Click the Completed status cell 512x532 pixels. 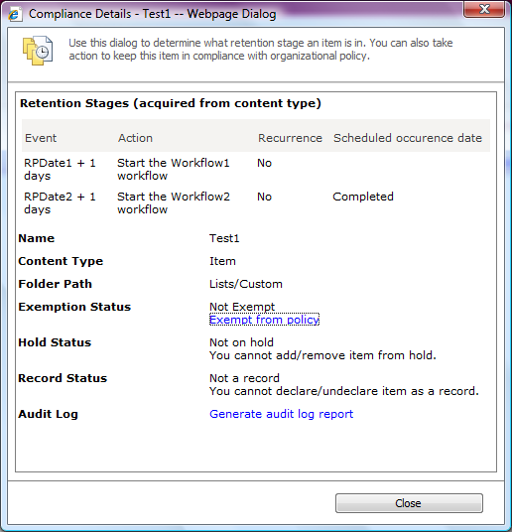pyautogui.click(x=363, y=197)
